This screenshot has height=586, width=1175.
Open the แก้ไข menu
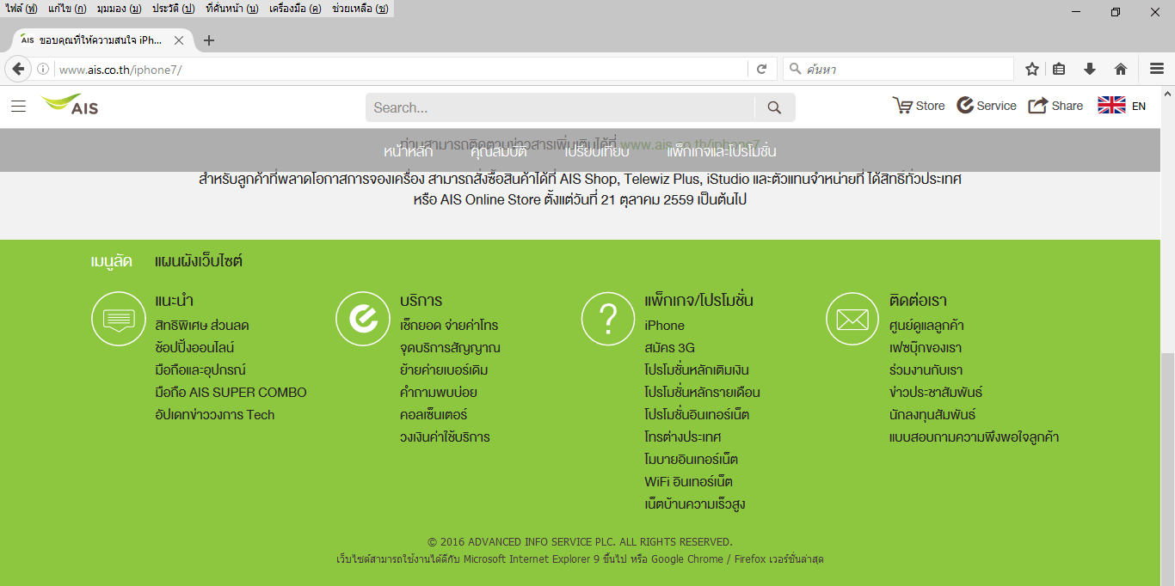67,9
